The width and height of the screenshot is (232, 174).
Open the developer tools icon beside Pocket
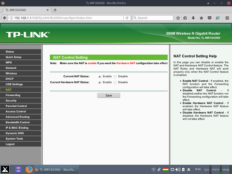[x=217, y=18]
